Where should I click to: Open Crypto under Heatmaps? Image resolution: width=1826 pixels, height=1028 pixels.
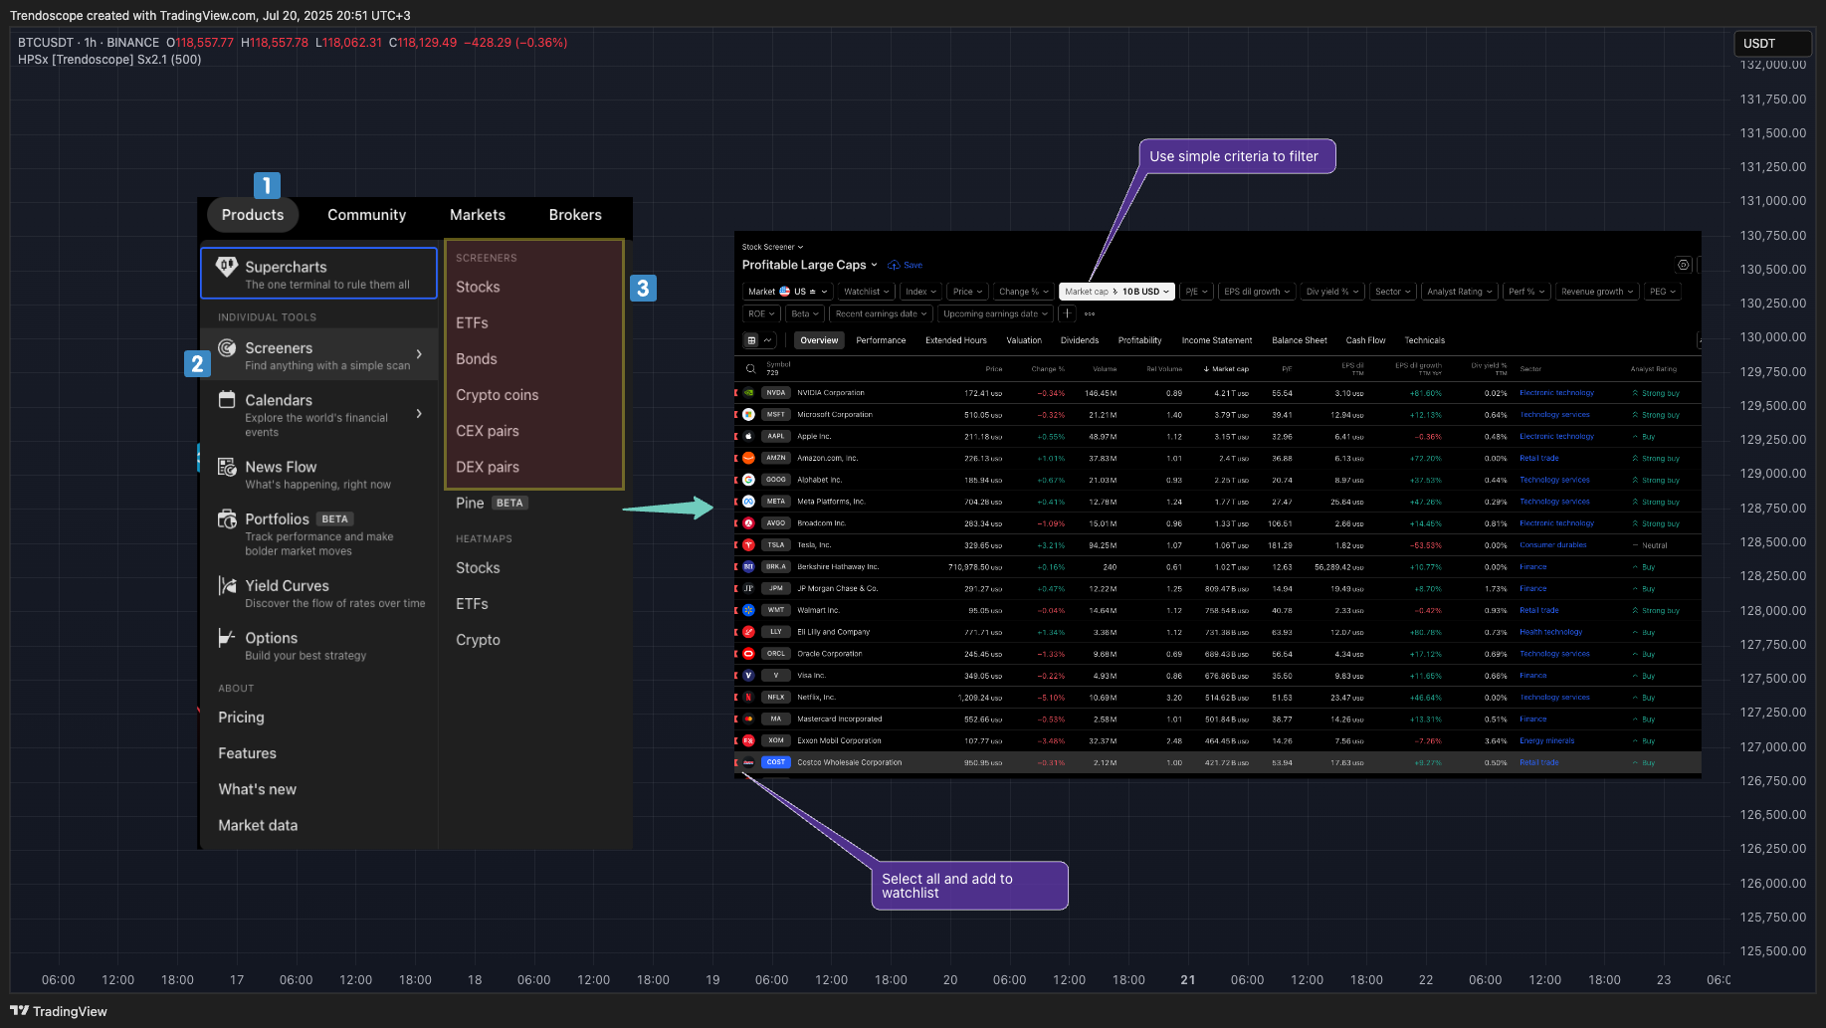(478, 640)
